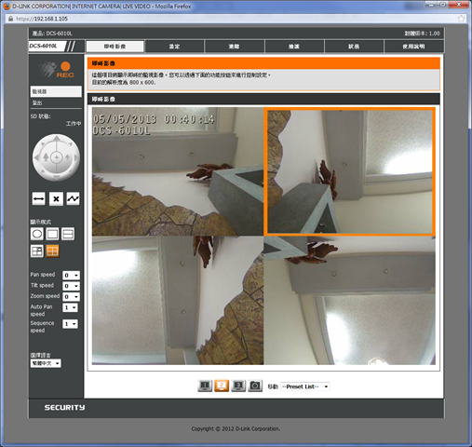Switch to video profile 1

pos(205,386)
